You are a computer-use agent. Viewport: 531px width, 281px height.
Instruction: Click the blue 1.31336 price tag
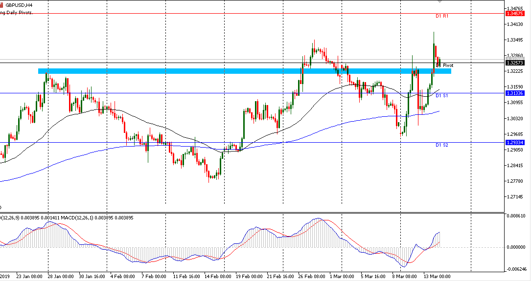516,93
